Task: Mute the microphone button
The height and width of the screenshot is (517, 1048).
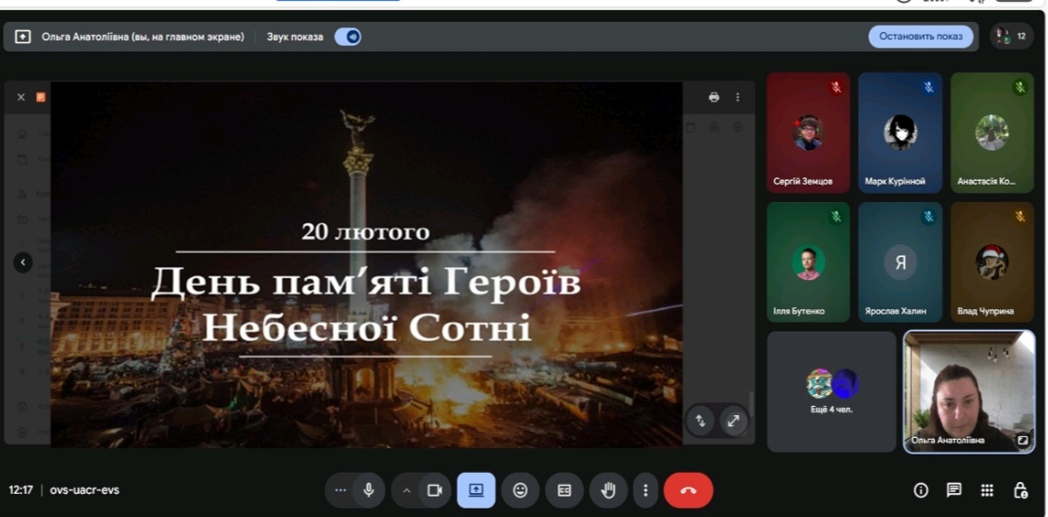Action: (x=369, y=490)
